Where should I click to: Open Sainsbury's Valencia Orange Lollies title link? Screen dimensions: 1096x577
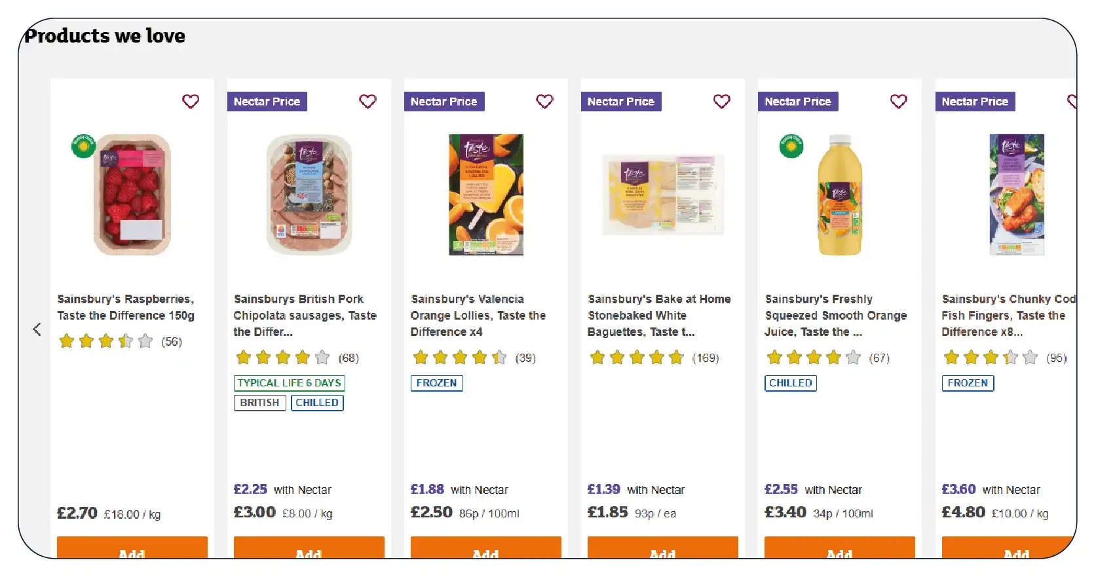pyautogui.click(x=478, y=315)
